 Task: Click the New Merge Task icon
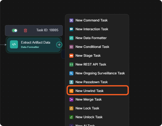(x=71, y=100)
